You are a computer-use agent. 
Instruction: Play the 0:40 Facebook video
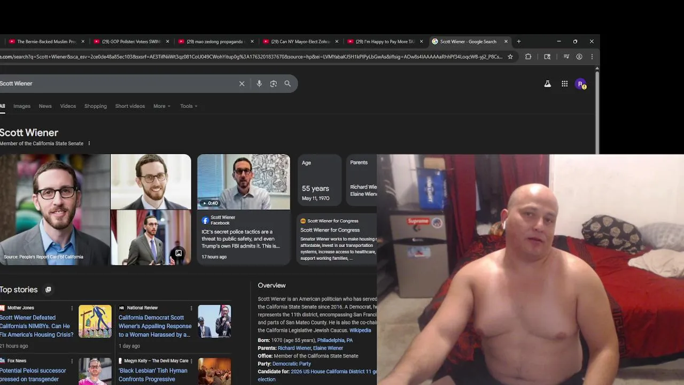[x=244, y=182]
